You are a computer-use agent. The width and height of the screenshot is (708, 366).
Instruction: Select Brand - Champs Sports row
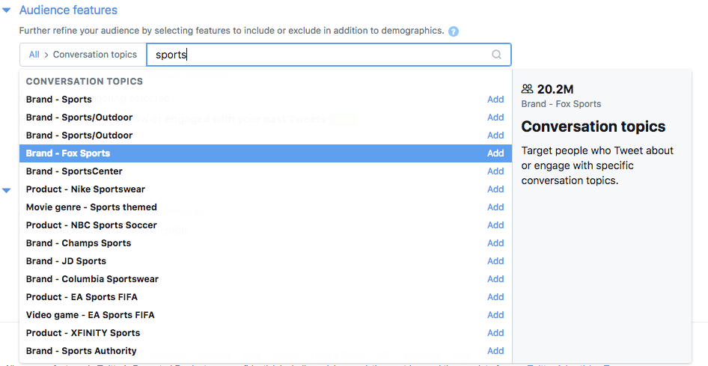click(x=266, y=243)
